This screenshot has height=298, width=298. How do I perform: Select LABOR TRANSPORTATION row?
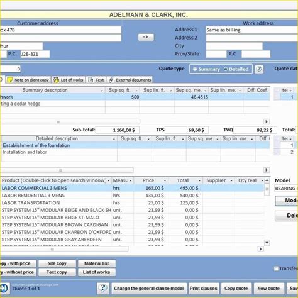pyautogui.click(x=133, y=202)
